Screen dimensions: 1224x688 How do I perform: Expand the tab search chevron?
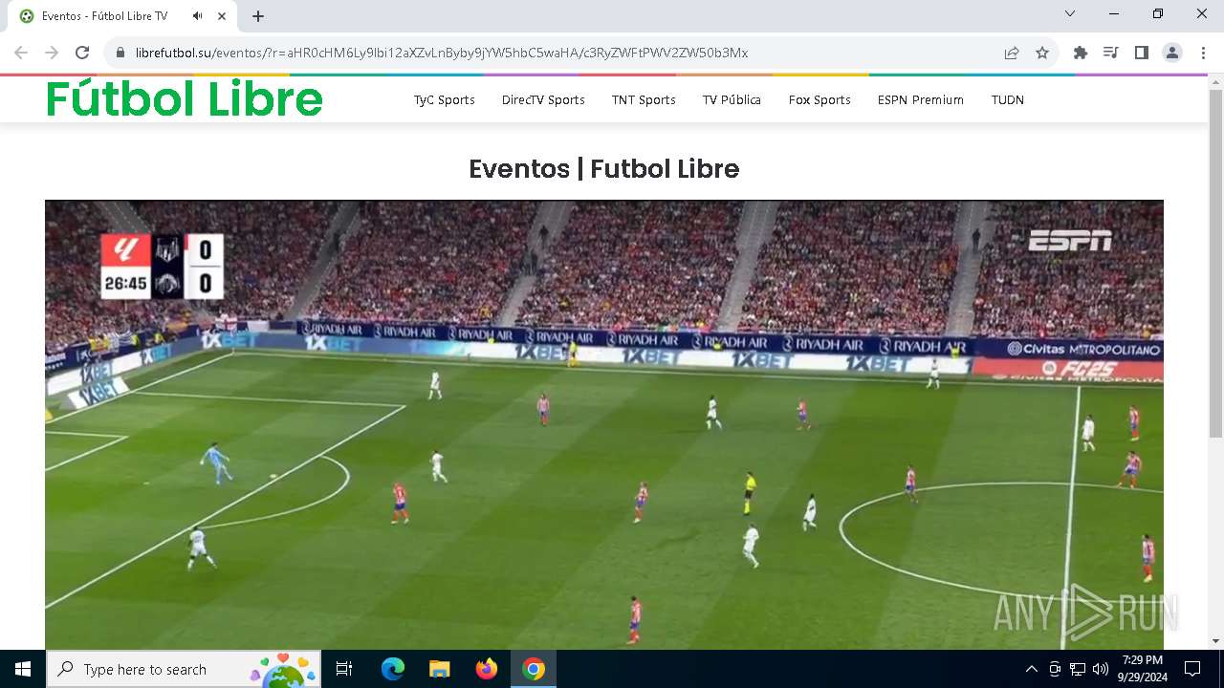(x=1070, y=14)
